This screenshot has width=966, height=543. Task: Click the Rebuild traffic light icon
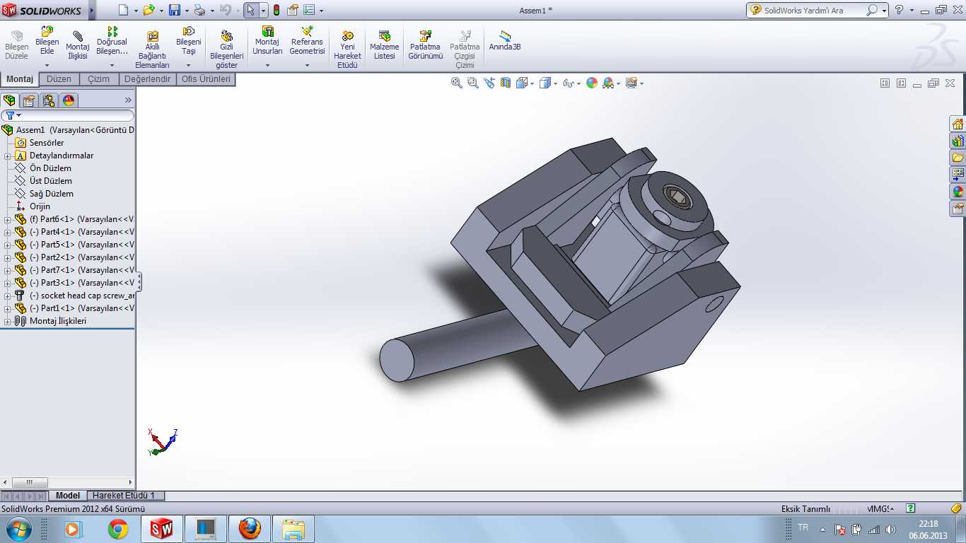(x=276, y=11)
